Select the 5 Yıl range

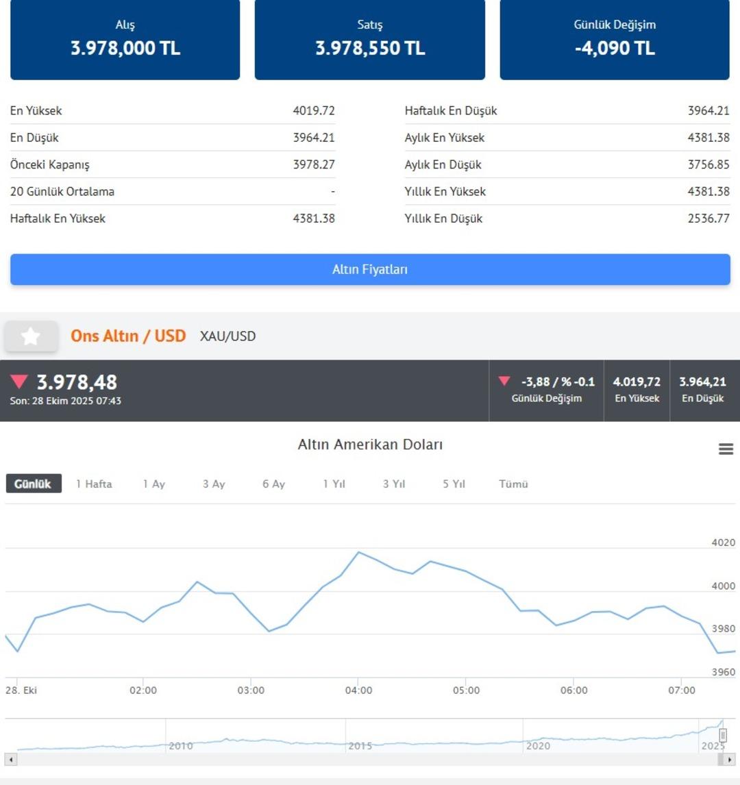454,484
